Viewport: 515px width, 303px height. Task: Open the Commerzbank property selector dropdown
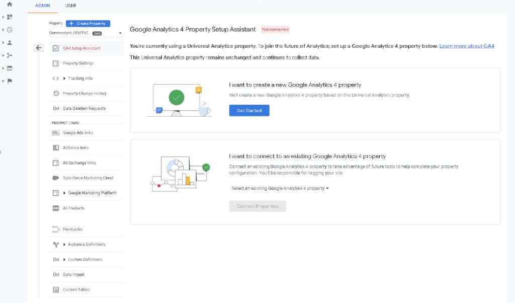pyautogui.click(x=85, y=33)
